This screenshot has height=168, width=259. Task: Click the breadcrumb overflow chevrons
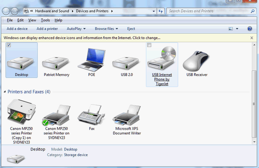[x=32, y=11]
